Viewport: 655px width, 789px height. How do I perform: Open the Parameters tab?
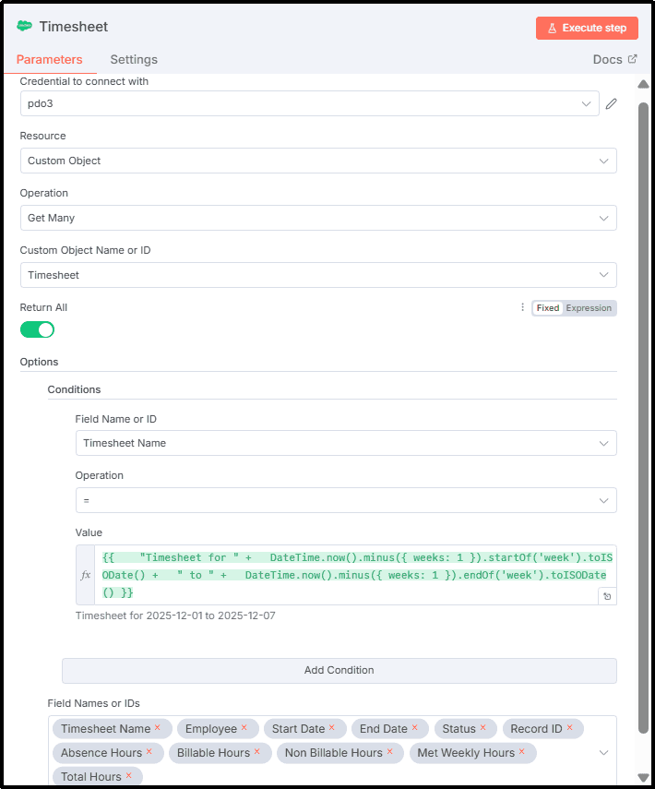point(50,59)
